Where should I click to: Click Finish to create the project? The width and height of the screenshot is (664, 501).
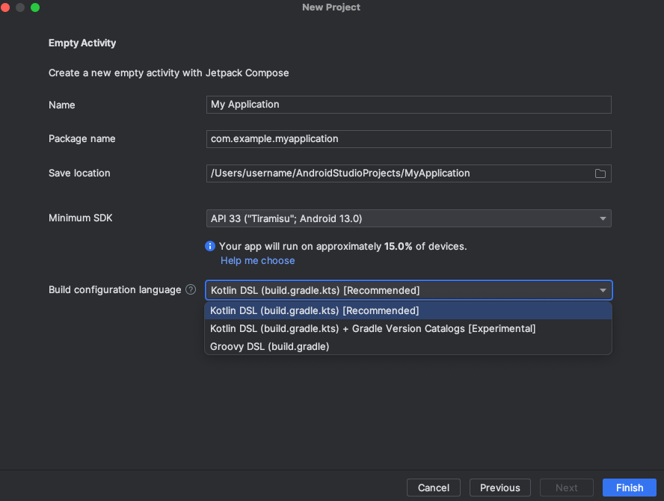pos(629,487)
